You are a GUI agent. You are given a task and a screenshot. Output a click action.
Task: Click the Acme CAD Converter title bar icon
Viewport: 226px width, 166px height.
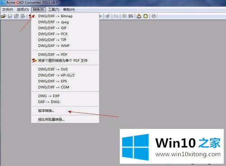[x=3, y=3]
